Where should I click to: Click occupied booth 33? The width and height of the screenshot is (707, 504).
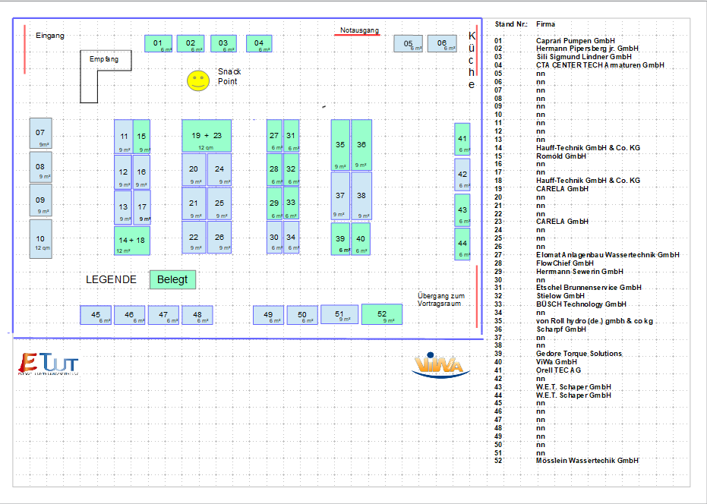[291, 203]
